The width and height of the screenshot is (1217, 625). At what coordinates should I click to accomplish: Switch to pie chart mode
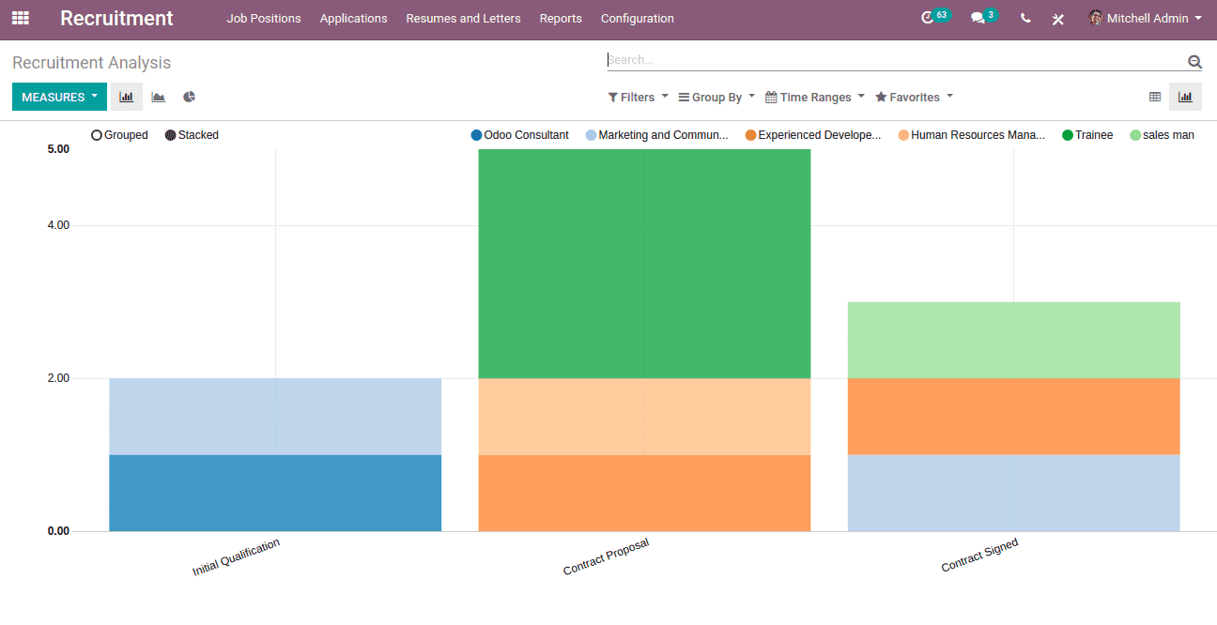(189, 97)
